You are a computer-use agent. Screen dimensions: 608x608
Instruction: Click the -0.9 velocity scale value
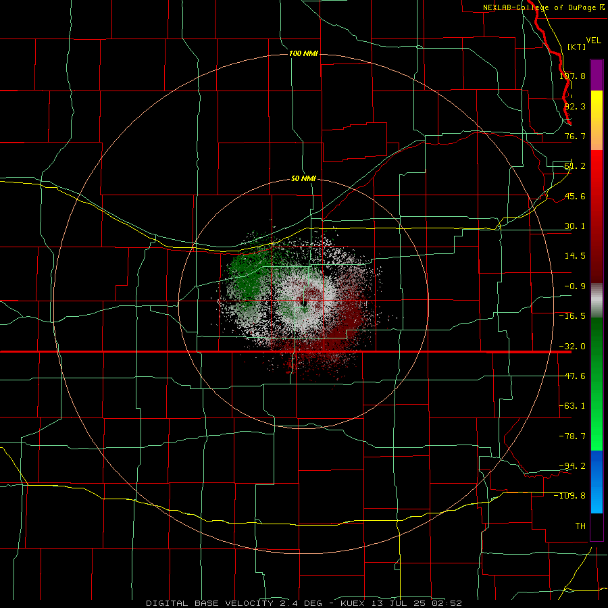(575, 286)
